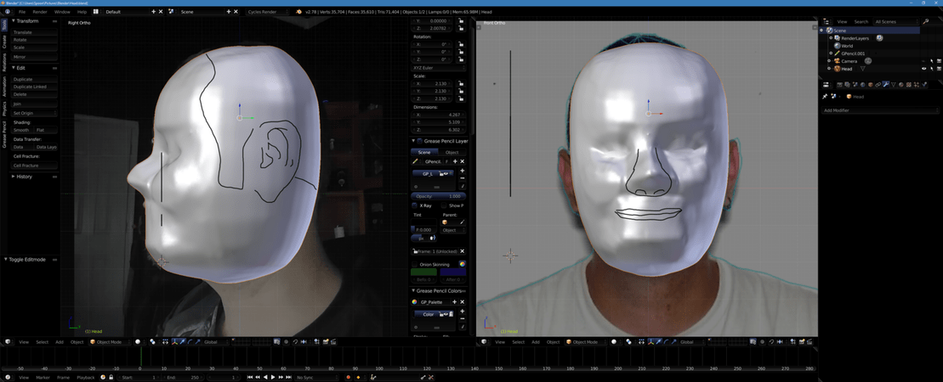943x382 pixels.
Task: Click the Duplicate button in Edit panel
Action: (23, 79)
